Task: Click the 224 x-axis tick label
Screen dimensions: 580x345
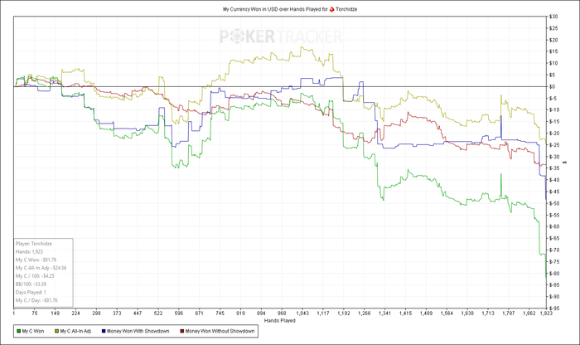Action: pyautogui.click(x=75, y=313)
